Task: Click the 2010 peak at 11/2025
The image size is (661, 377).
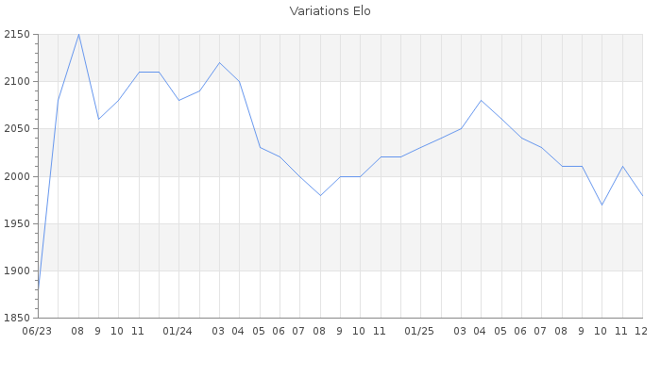Action: pos(622,167)
